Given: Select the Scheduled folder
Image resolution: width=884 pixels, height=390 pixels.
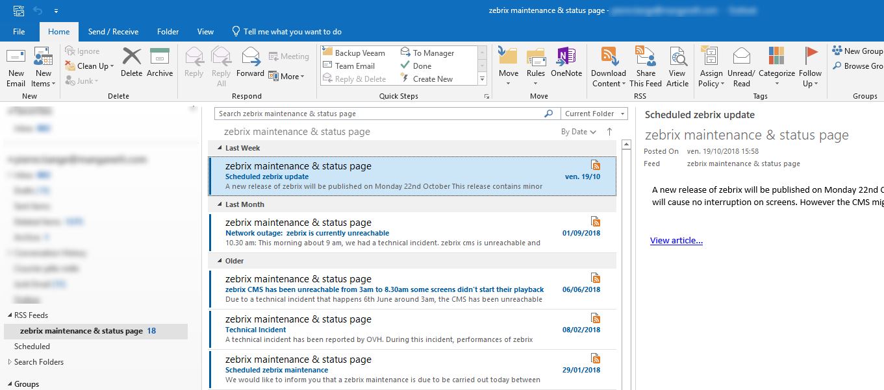Looking at the screenshot, I should tap(32, 347).
